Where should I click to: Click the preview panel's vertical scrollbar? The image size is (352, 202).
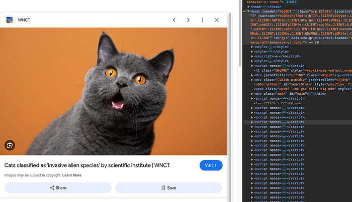tap(230, 100)
